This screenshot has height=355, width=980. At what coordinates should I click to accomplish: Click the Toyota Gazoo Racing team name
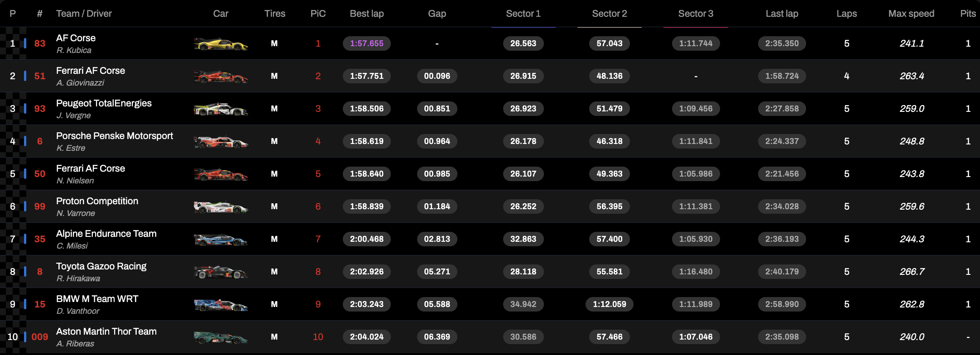pos(101,266)
